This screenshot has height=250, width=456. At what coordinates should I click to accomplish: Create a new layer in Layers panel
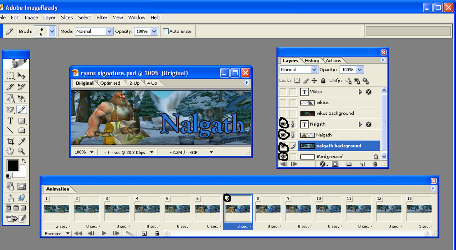(x=362, y=164)
